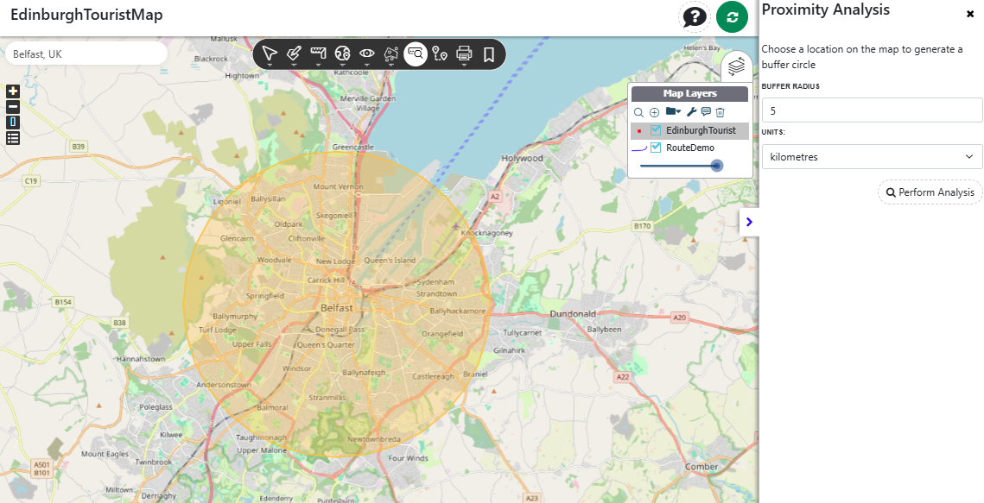Adjust the layer opacity slider handle
Screen dimensions: 984x503
pos(717,166)
